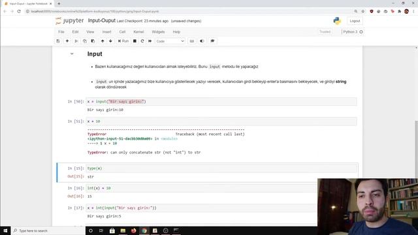Screen dimensions: 418x235
Task: Click the TypeError concatenate message text
Action: tap(144, 152)
